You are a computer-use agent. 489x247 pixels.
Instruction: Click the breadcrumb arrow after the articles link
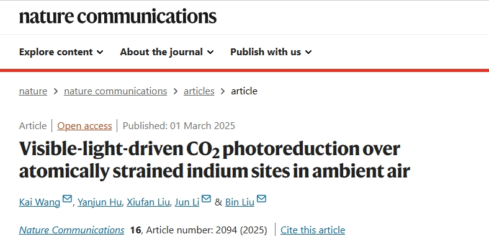(x=223, y=91)
